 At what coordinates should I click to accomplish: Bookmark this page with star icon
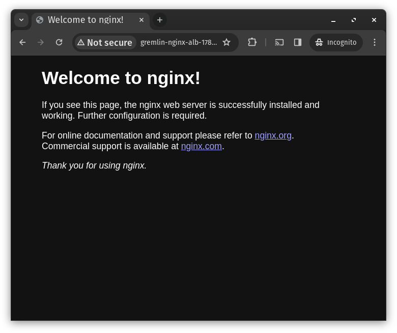[226, 42]
